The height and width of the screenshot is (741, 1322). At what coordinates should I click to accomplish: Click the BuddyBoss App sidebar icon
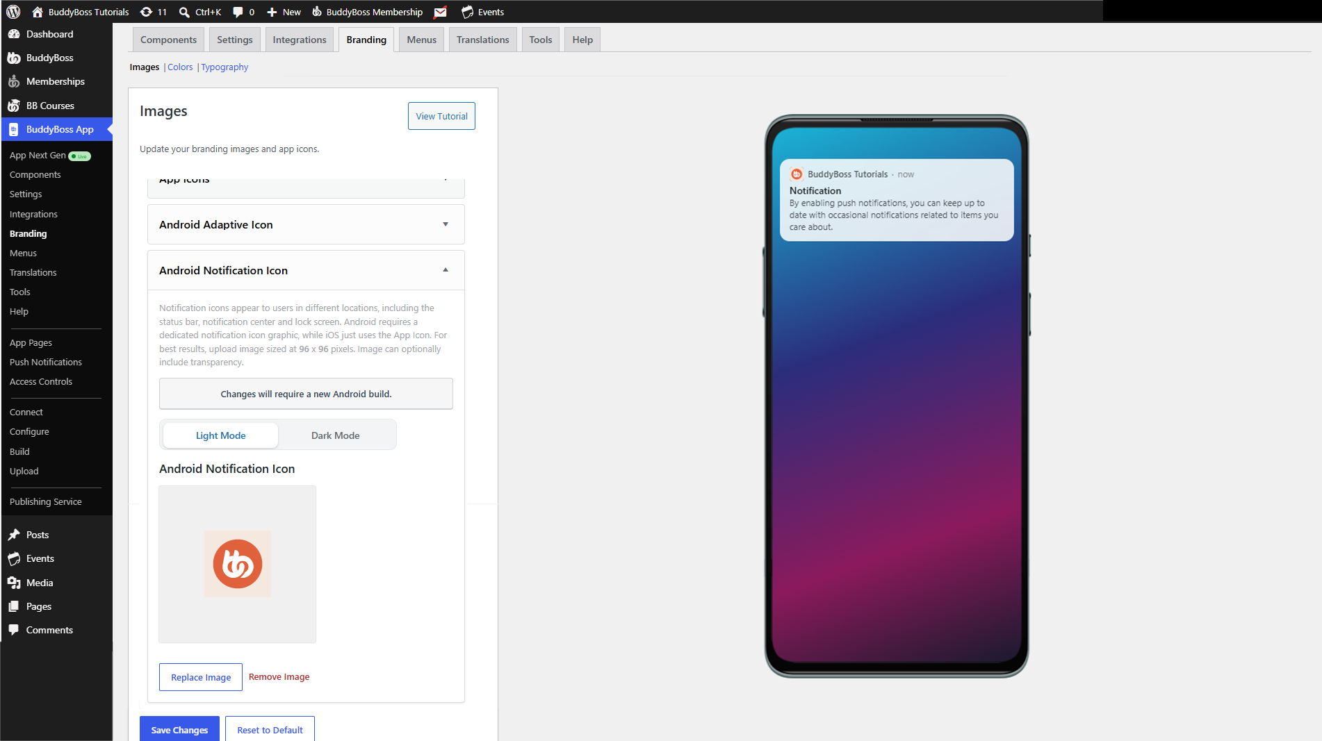pos(14,129)
